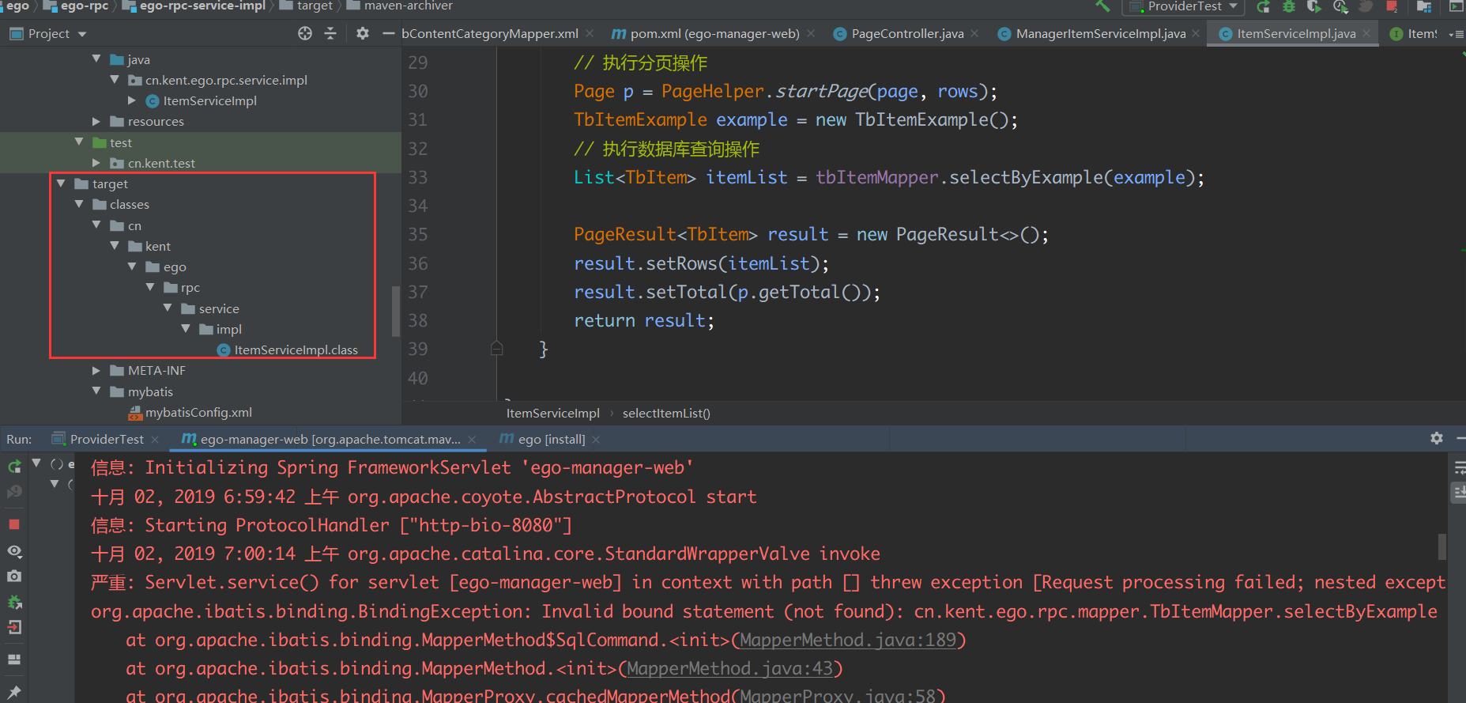Click the Project panel scrollbar
This screenshot has width=1466, height=703.
tap(396, 311)
